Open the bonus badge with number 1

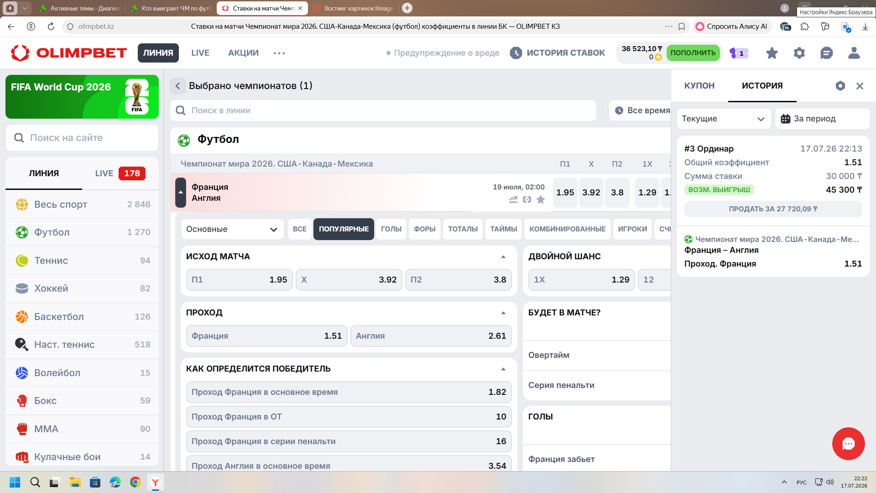coord(739,53)
